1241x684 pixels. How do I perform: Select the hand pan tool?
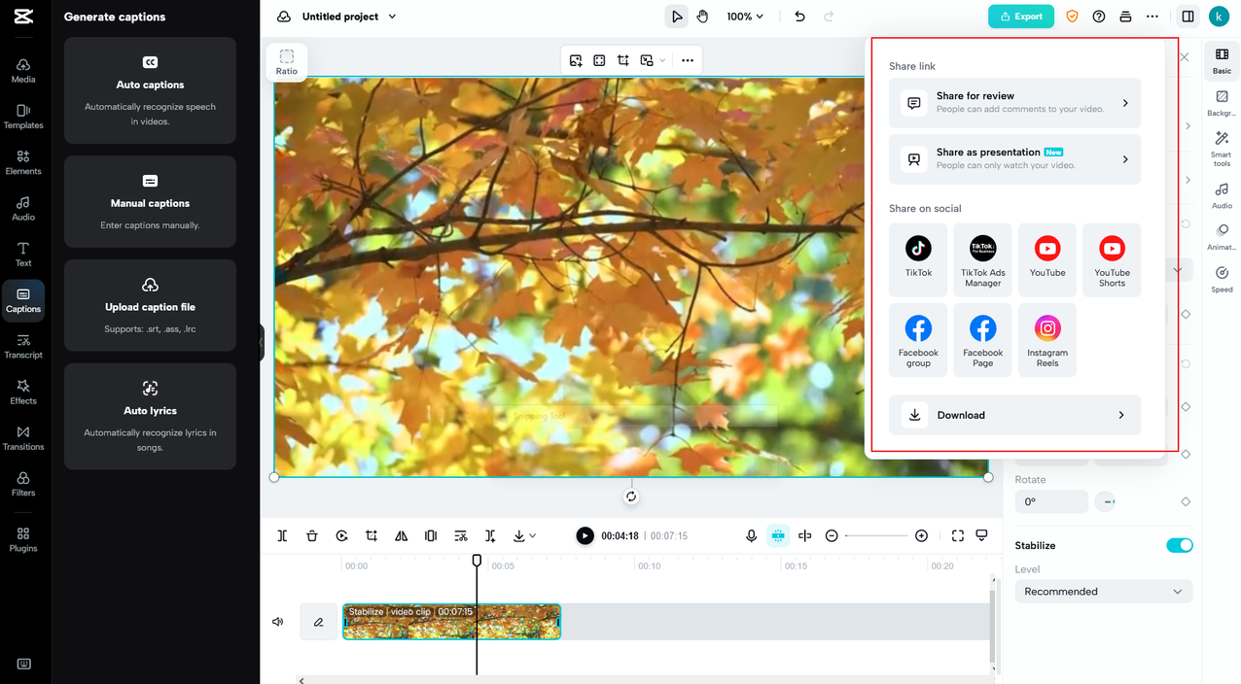[702, 17]
